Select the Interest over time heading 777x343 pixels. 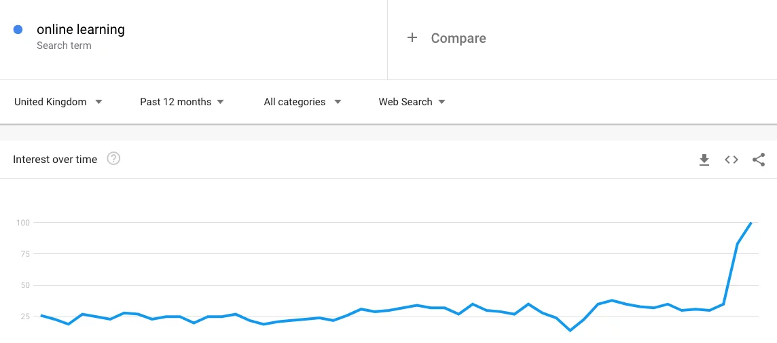(x=55, y=160)
